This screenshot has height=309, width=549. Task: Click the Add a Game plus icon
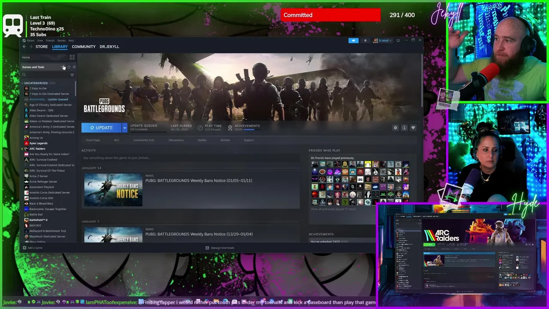click(24, 248)
